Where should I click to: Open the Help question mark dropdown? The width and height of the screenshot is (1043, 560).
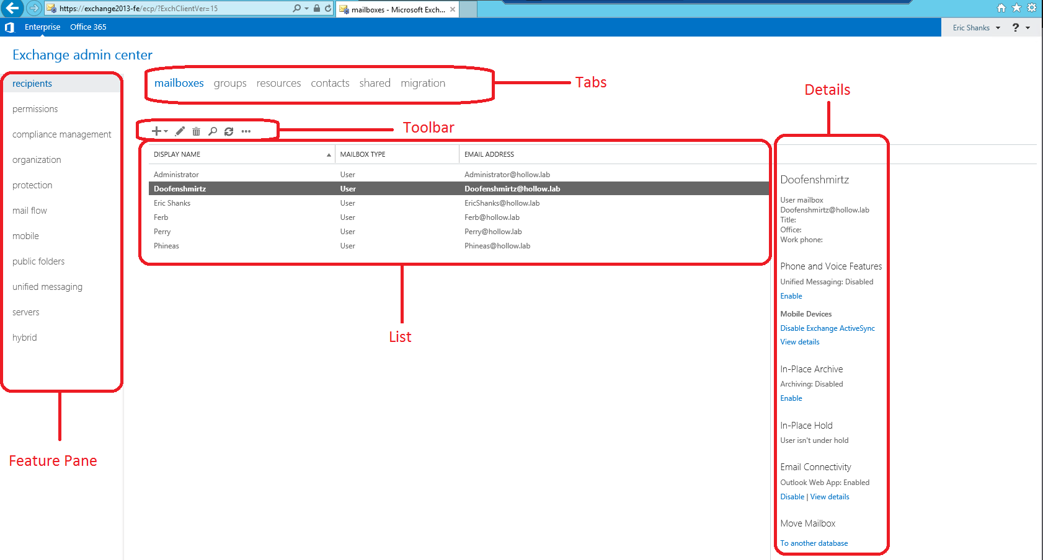tap(1020, 28)
